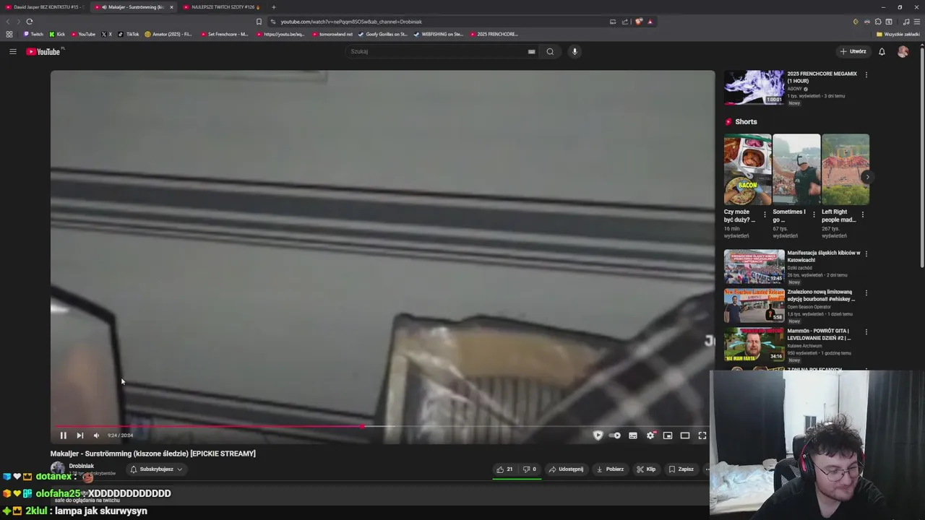This screenshot has height=520, width=925.
Task: Open the Drobiniak channel name link
Action: pyautogui.click(x=81, y=466)
